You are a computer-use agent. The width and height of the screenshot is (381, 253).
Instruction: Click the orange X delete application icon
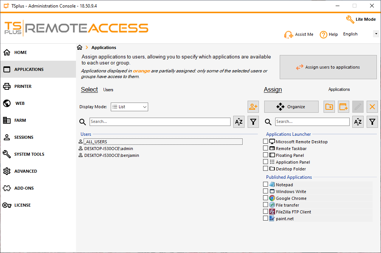(372, 107)
